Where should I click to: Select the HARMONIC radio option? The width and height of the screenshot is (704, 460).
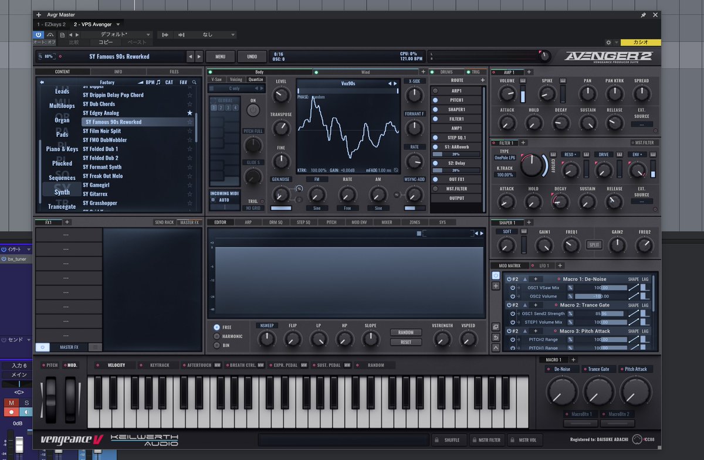click(217, 336)
